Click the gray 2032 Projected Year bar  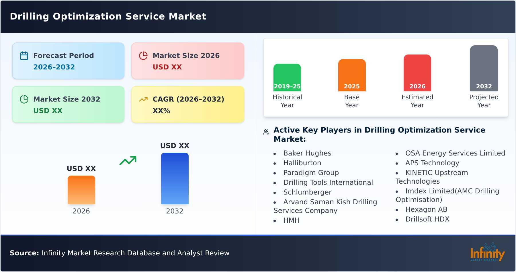pos(484,68)
